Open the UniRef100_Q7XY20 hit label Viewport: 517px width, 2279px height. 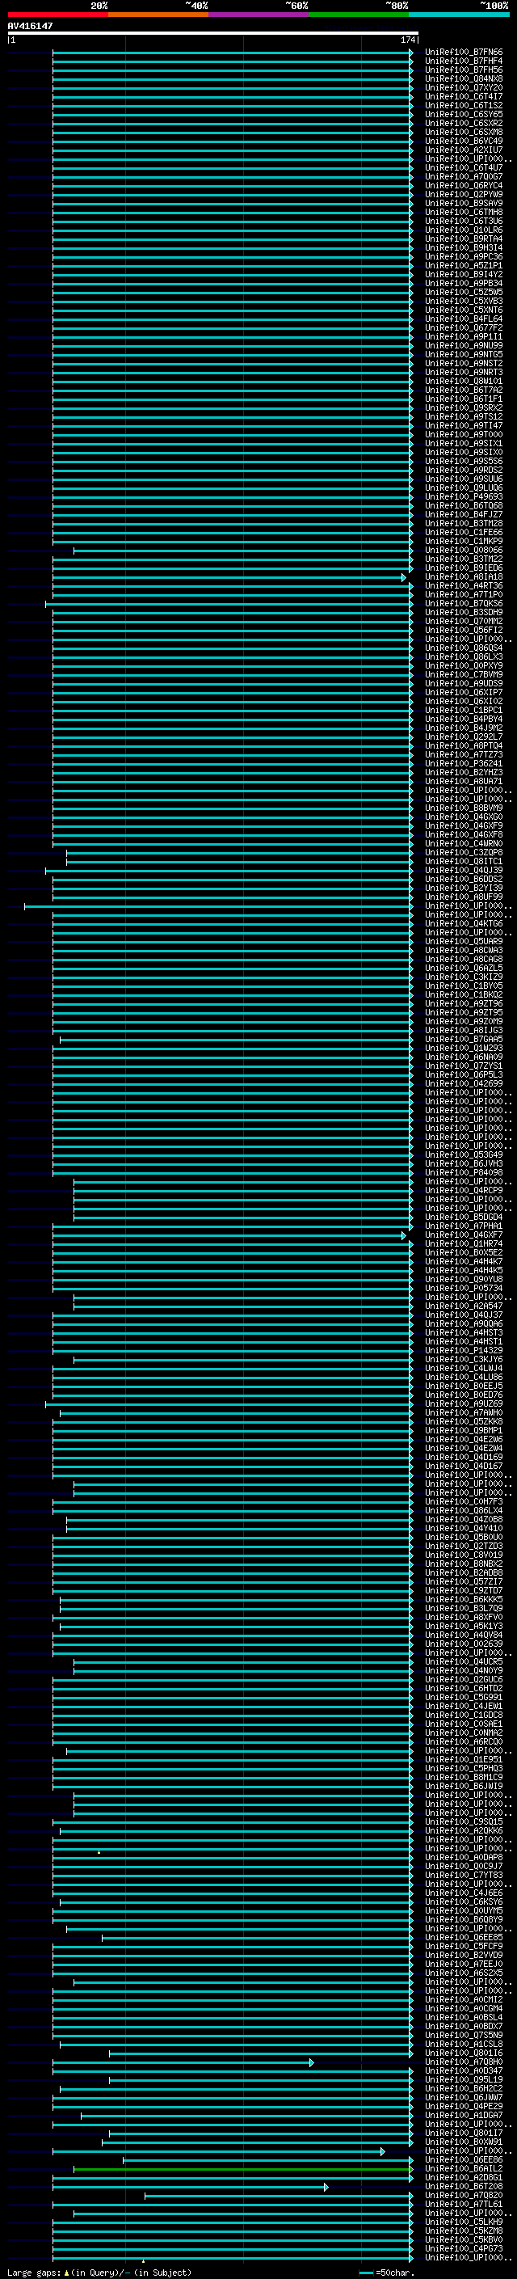pyautogui.click(x=463, y=87)
